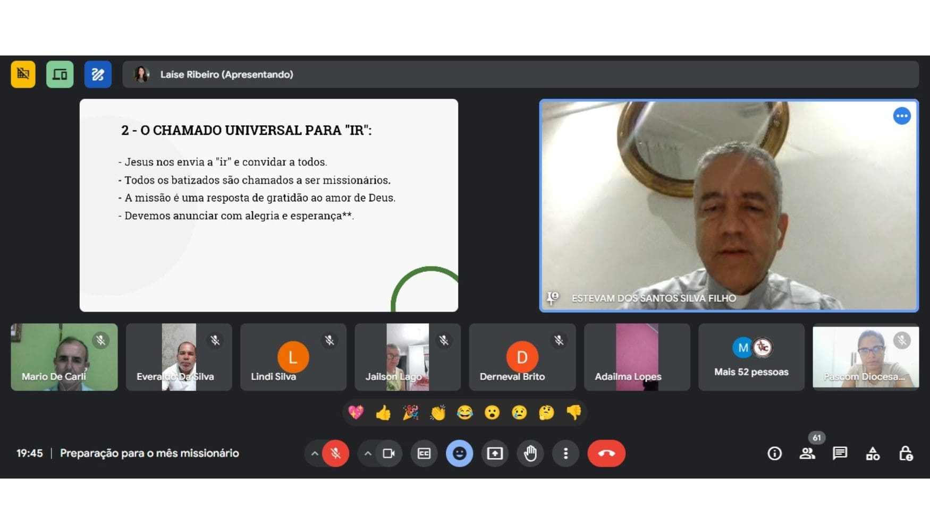Click the yellow camera-off extension icon

(x=23, y=74)
